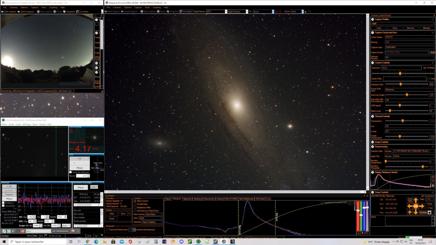This screenshot has width=436, height=245.
Task: Open Drift Graph tab in Live Stack
Action: coord(260,199)
